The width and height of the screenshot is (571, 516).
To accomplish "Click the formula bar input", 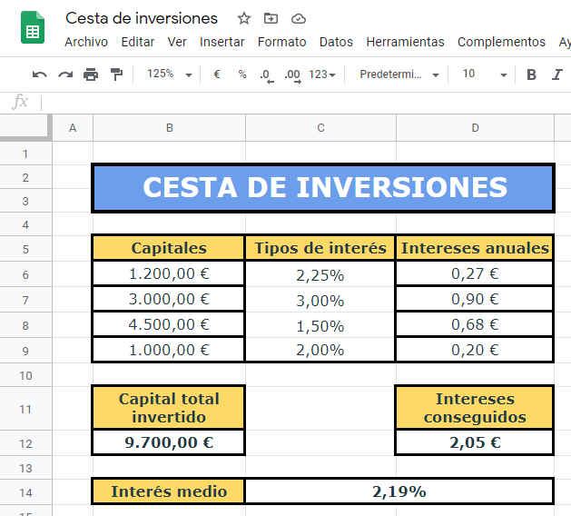I will [300, 102].
